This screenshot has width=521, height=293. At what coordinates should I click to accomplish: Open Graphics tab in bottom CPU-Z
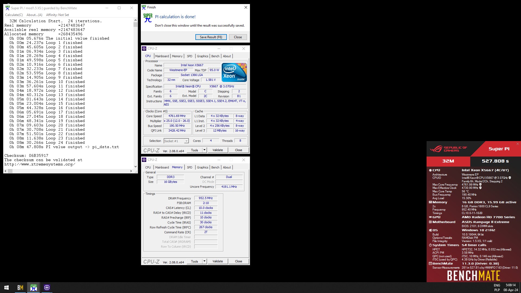pos(203,167)
